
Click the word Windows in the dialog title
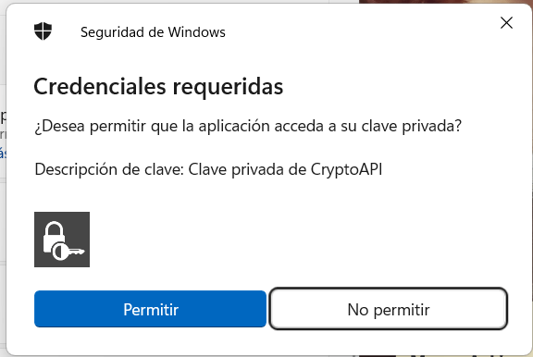pyautogui.click(x=197, y=32)
